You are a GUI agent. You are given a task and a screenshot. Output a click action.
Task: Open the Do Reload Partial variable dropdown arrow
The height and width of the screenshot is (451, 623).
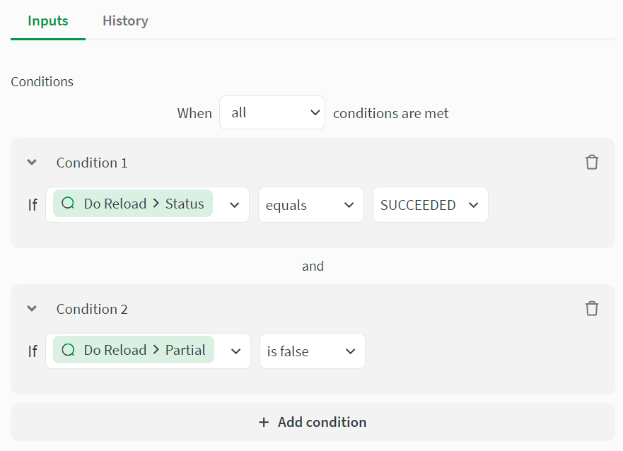[x=235, y=351]
